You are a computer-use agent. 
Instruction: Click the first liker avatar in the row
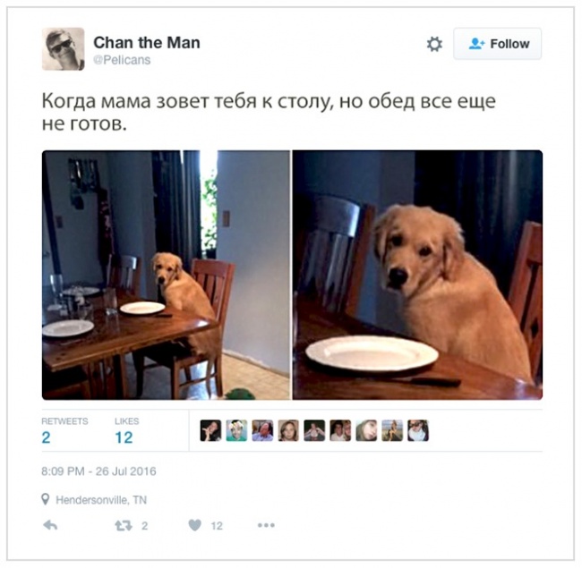click(x=210, y=430)
